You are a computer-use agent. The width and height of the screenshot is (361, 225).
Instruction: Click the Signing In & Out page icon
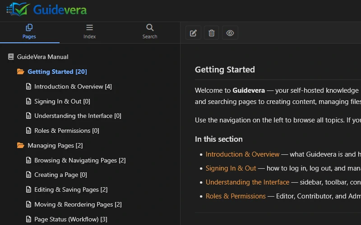pyautogui.click(x=28, y=101)
